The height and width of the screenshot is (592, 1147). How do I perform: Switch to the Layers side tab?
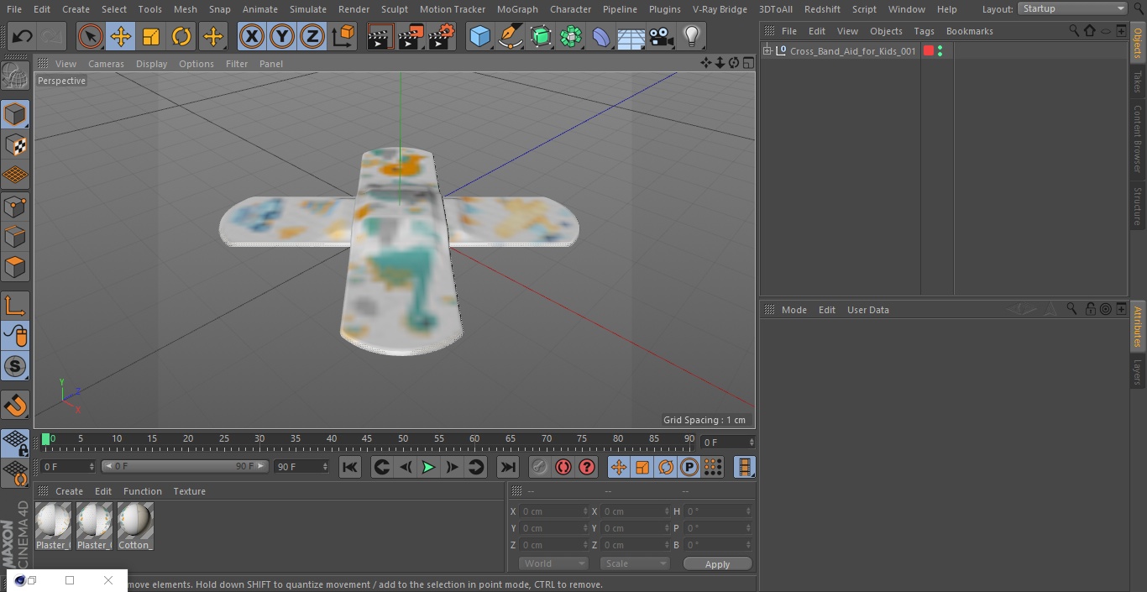click(x=1138, y=373)
